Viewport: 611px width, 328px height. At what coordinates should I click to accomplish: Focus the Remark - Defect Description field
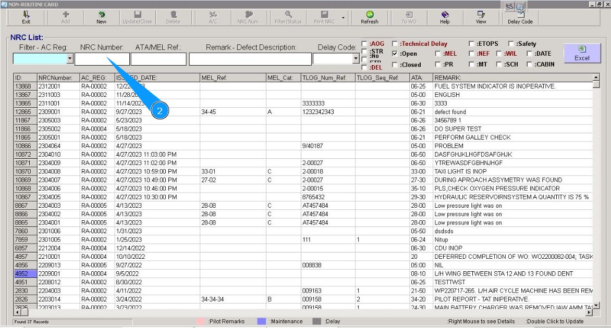pos(250,59)
